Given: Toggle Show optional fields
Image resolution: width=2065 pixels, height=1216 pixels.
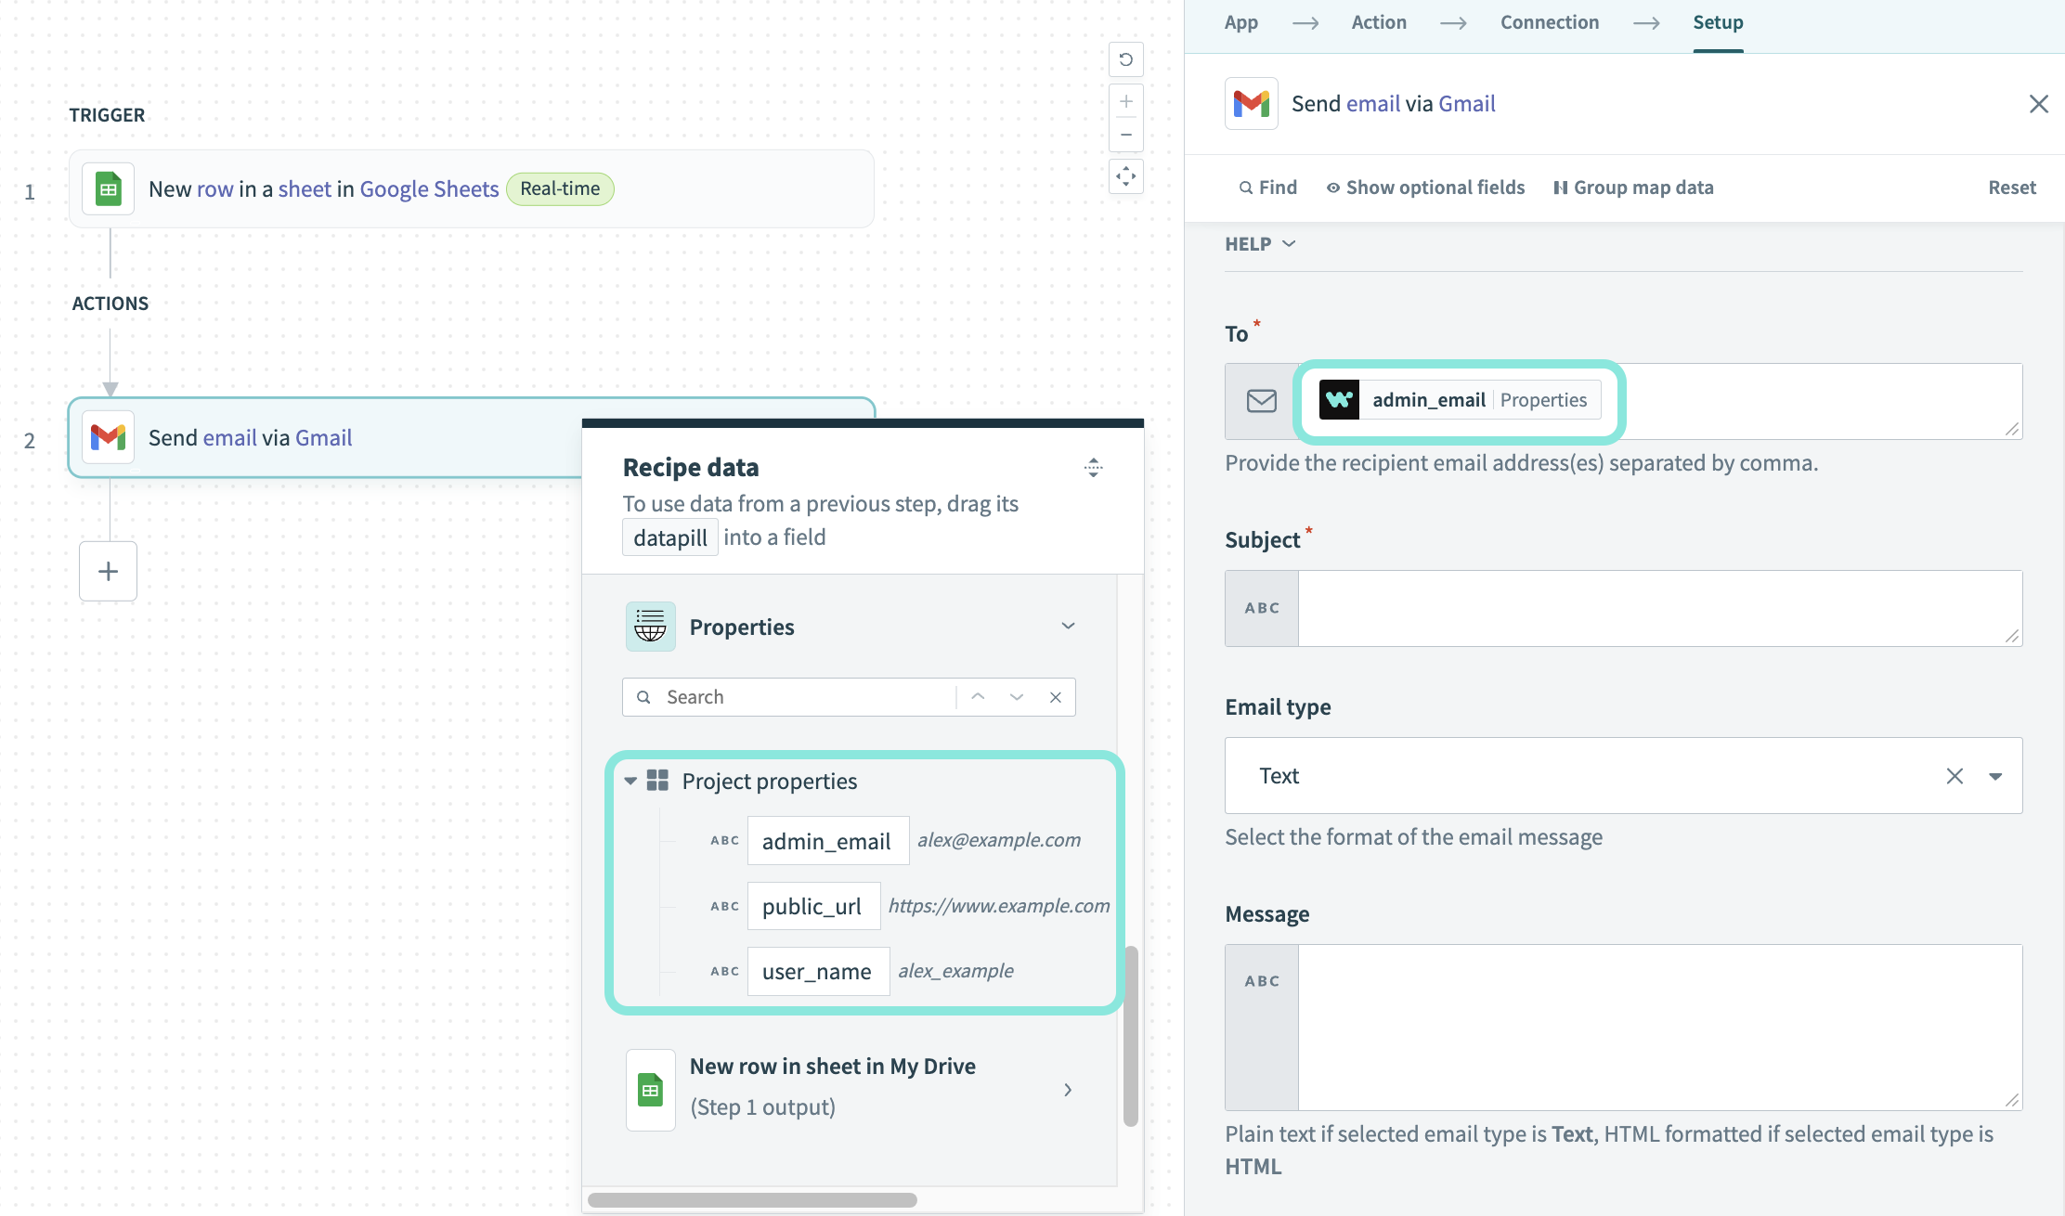Looking at the screenshot, I should pos(1425,187).
